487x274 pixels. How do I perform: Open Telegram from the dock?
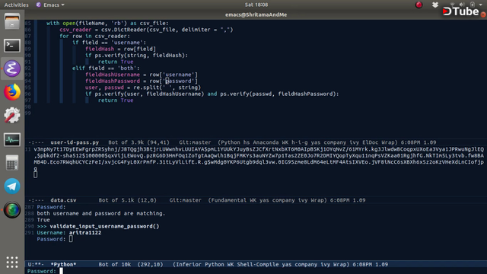12,186
